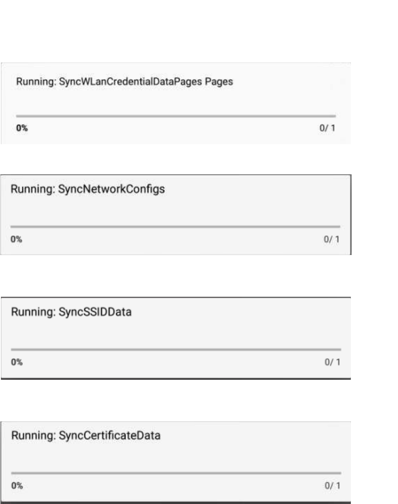Open the SyncNetworkConfigs task card
Image resolution: width=398 pixels, height=504 pixels.
pos(176,215)
